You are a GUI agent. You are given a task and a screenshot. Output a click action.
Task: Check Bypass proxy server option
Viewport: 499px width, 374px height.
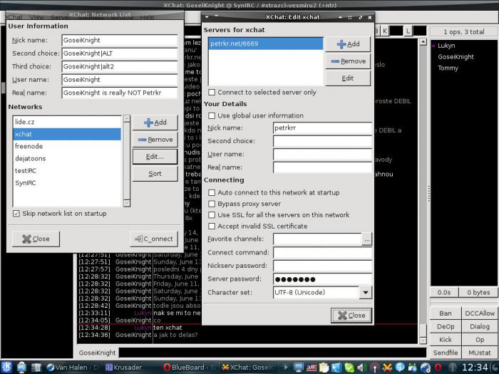click(212, 204)
